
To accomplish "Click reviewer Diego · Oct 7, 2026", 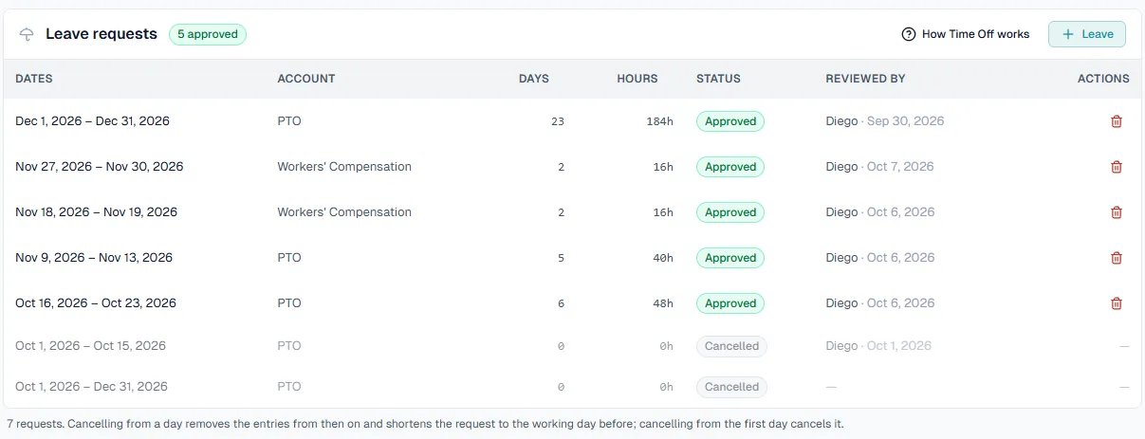I will click(880, 167).
